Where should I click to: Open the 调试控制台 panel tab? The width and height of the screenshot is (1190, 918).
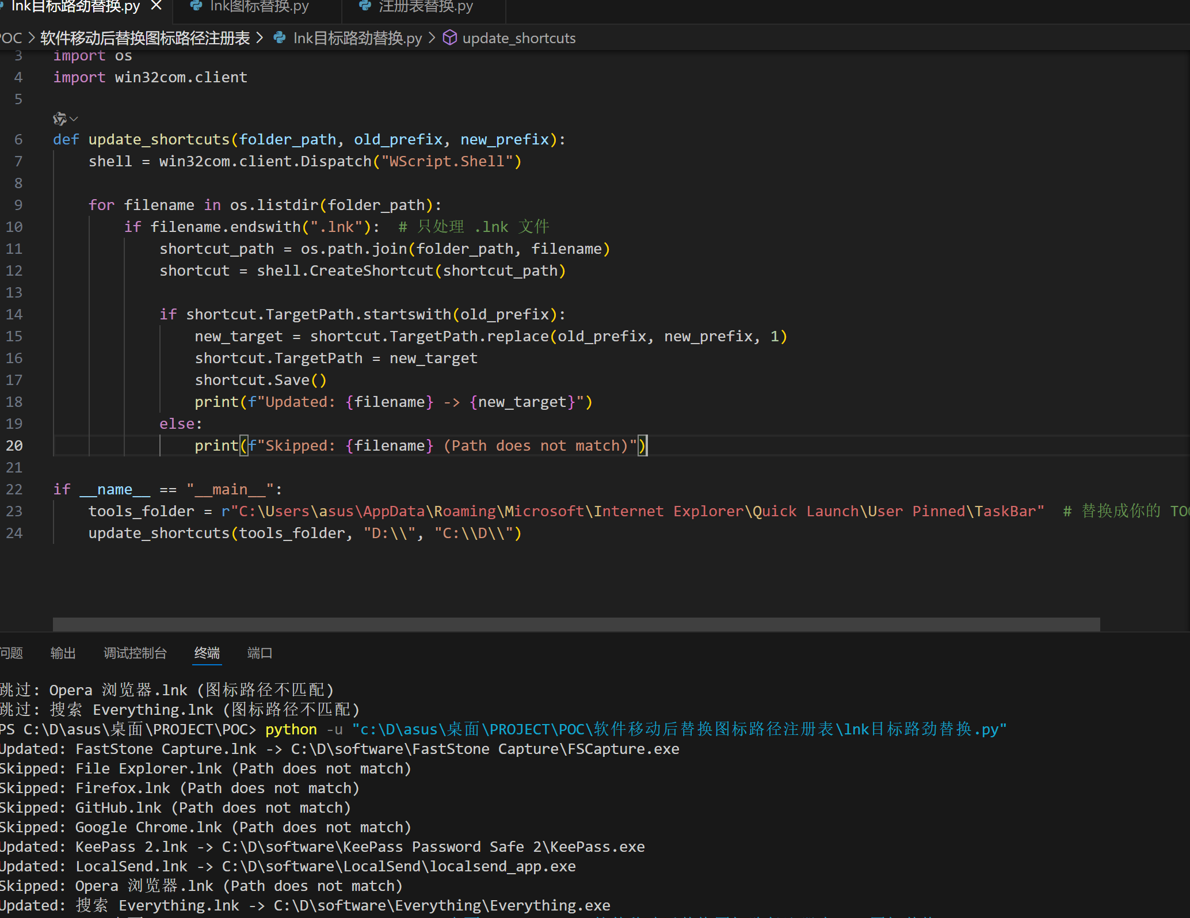[135, 653]
